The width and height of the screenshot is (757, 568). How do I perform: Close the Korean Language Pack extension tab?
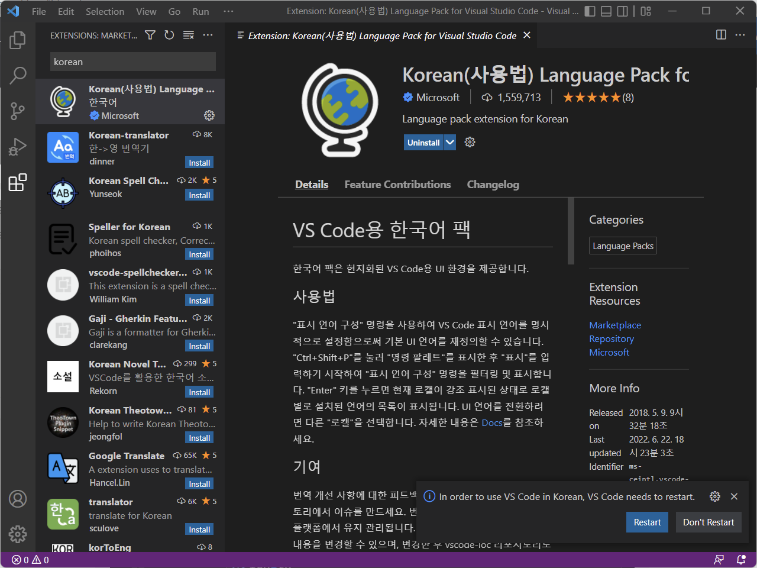[527, 35]
